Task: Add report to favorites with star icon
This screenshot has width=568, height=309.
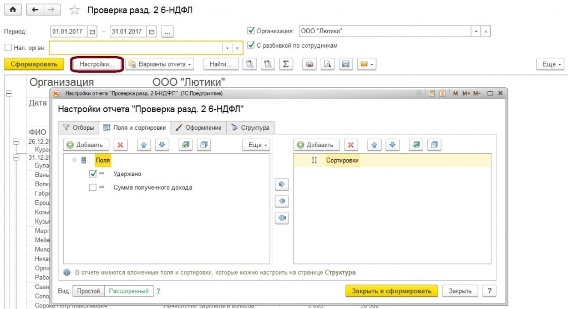Action: 74,11
